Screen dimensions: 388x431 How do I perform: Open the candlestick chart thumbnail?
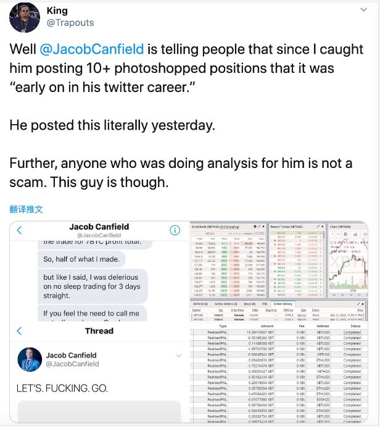click(x=349, y=266)
